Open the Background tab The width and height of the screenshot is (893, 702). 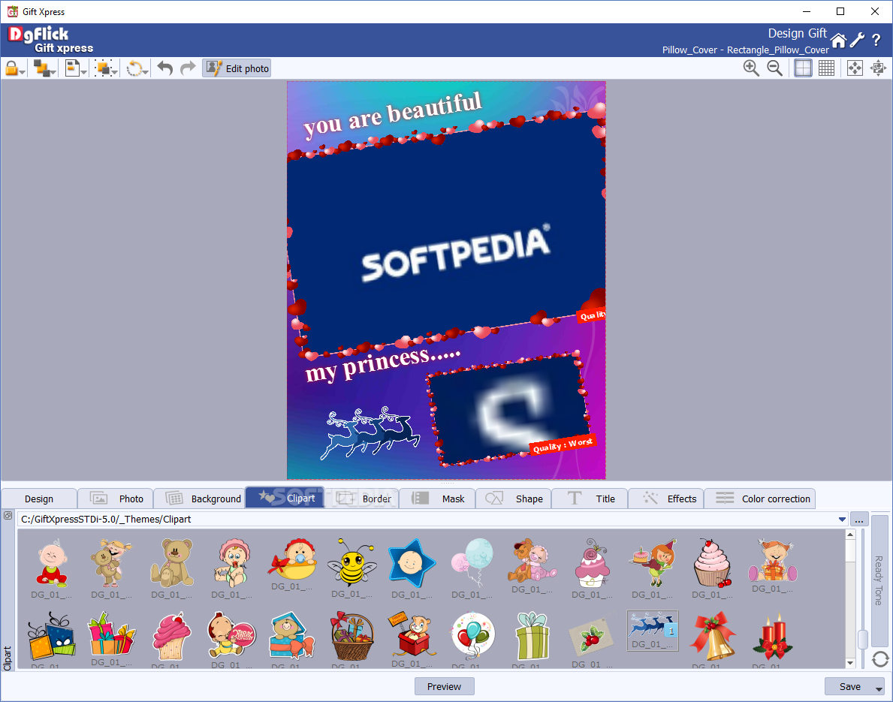[199, 499]
